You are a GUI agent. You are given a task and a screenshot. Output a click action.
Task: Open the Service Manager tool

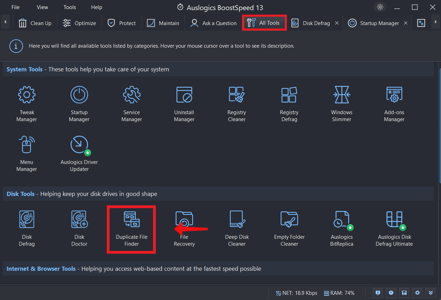(x=131, y=104)
